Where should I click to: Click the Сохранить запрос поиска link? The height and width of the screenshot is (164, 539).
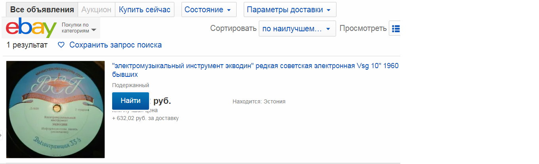115,45
